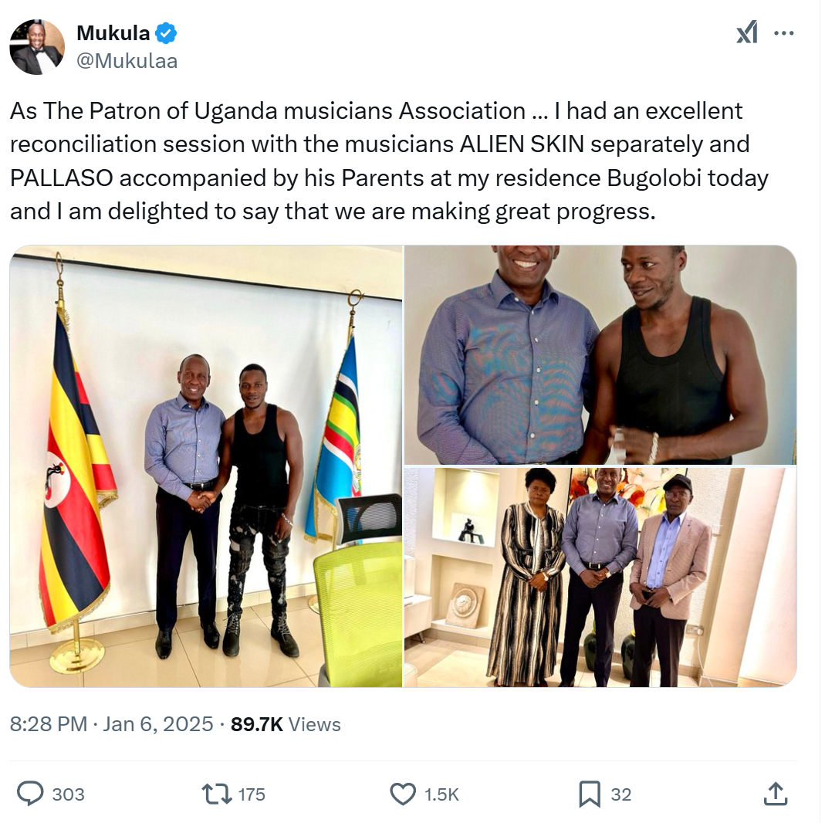Viewport: 825px width, 823px height.
Task: Click the share upload icon
Action: (x=776, y=794)
